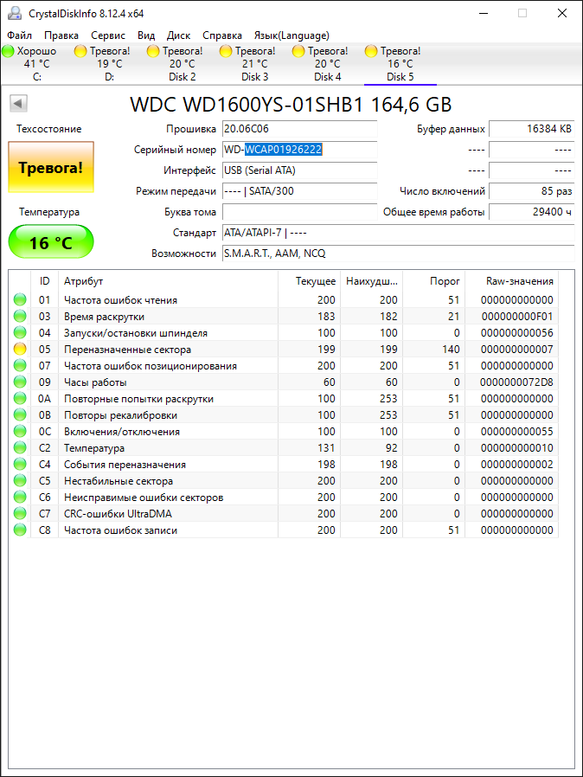
Task: Click the CrystalDiskInfo app icon in title bar
Action: click(15, 13)
